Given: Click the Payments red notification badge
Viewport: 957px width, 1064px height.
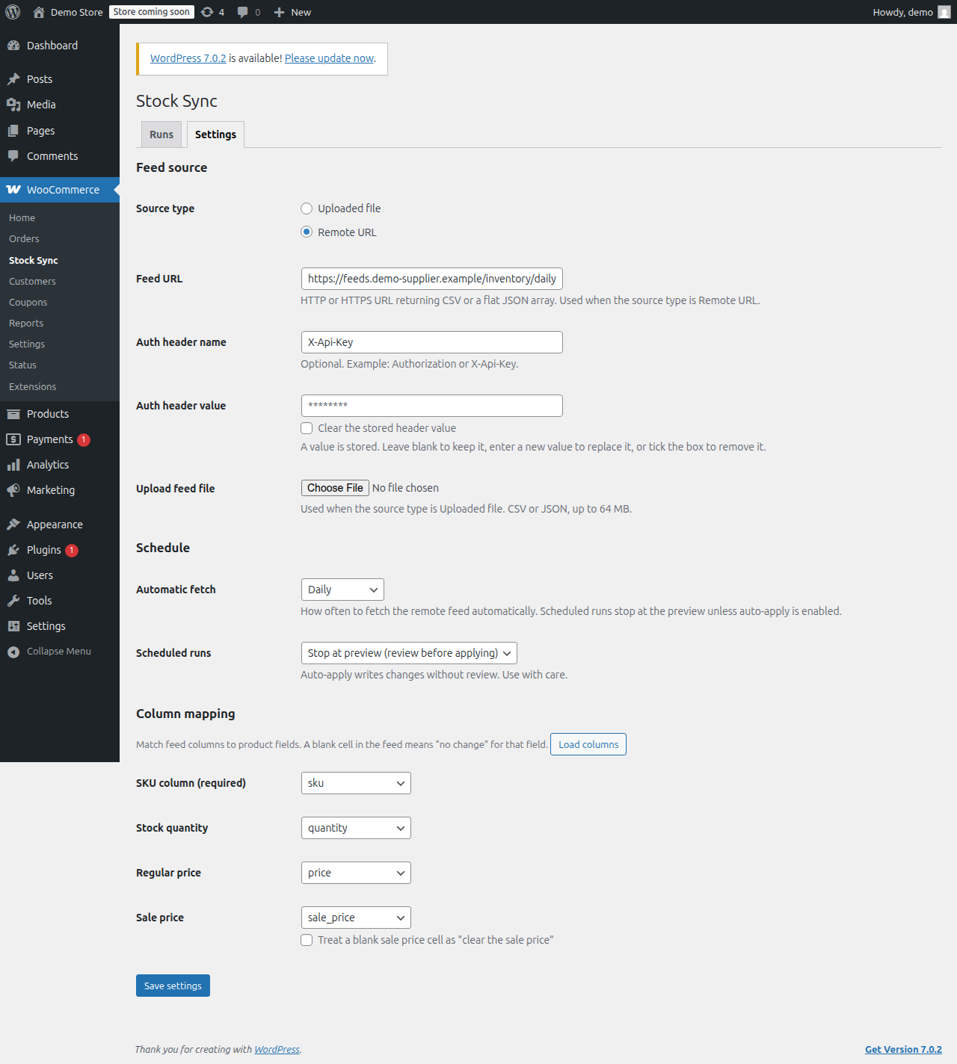Looking at the screenshot, I should pos(84,440).
